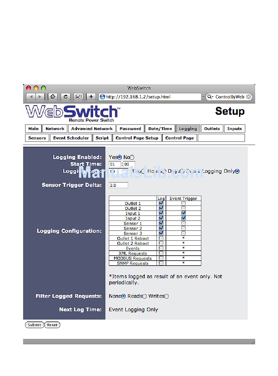Image resolution: width=278 pixels, height=376 pixels.
Task: Select the Logging tab
Action: pyautogui.click(x=188, y=129)
